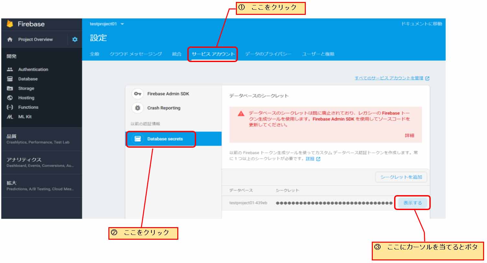The width and height of the screenshot is (487, 263).
Task: Select the Database icon in sidebar
Action: (10, 79)
